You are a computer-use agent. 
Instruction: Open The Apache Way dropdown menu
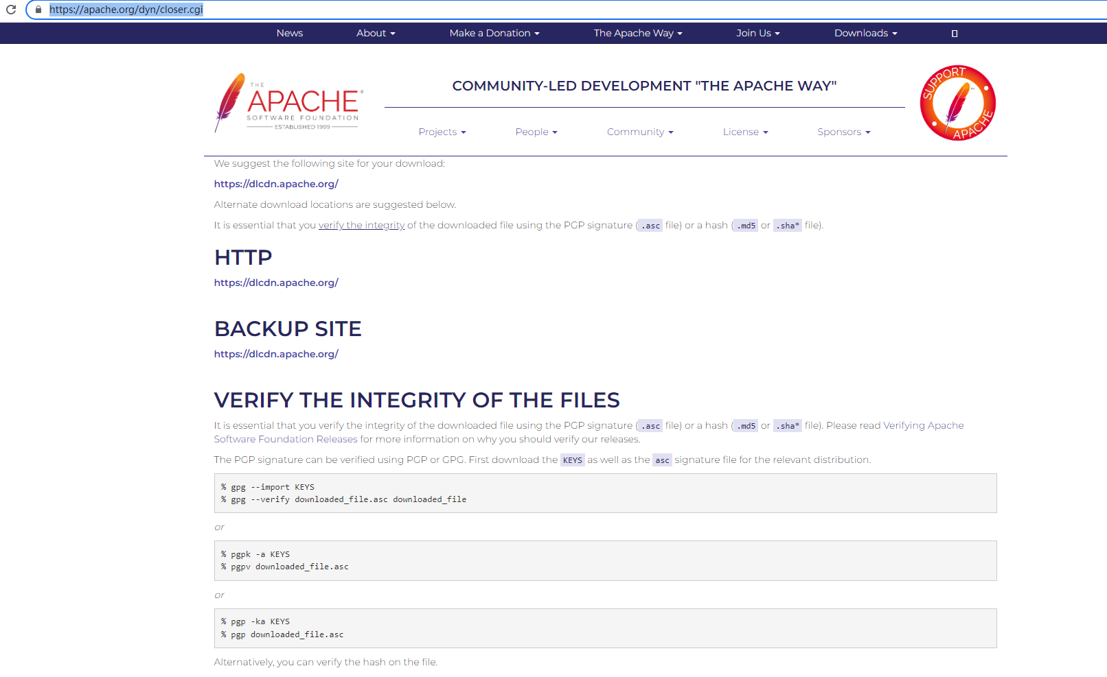tap(638, 33)
